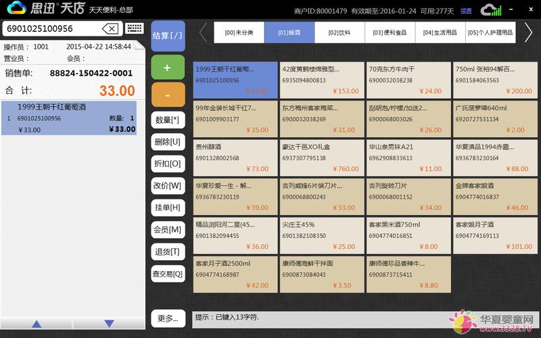
Task: Add 客家黑米酒750ml product
Action: 408,235
